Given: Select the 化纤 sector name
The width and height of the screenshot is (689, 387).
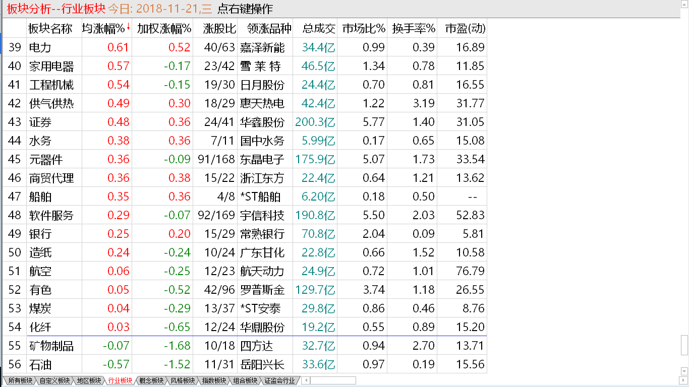Looking at the screenshot, I should [40, 327].
